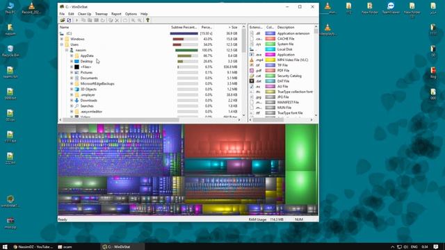Expand the Documents folder node
445x250 pixels.
72,78
